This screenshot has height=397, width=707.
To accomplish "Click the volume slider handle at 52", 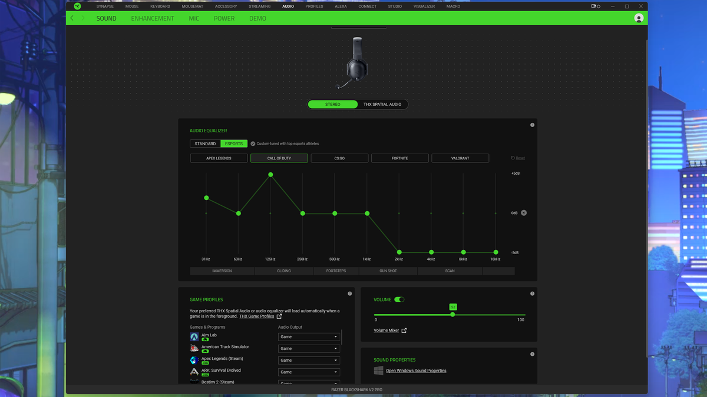I will click(452, 314).
